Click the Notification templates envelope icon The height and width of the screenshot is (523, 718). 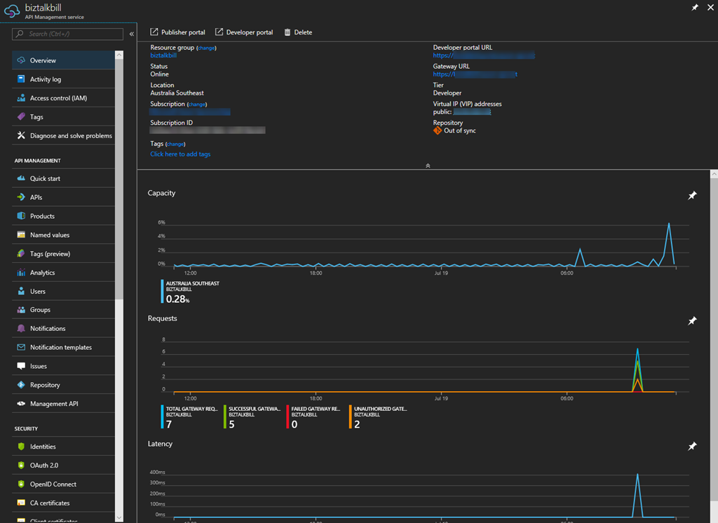click(x=21, y=348)
